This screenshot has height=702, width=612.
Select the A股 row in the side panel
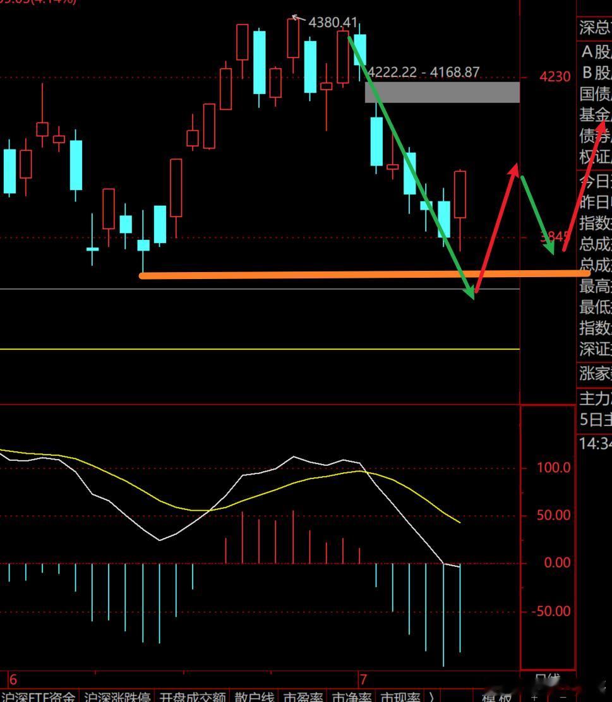[x=596, y=52]
